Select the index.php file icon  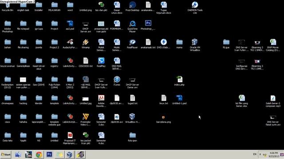(x=179, y=81)
